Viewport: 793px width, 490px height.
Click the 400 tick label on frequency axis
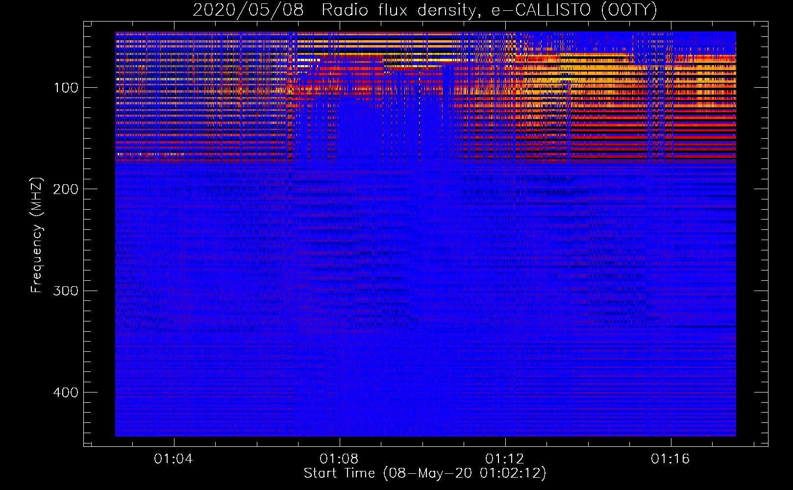(66, 392)
